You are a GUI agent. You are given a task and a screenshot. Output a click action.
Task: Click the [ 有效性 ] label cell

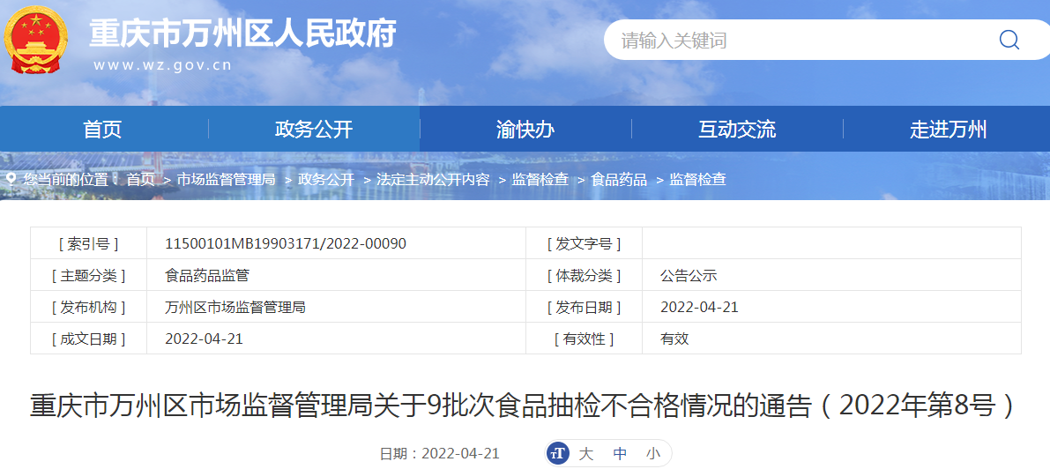pos(584,339)
